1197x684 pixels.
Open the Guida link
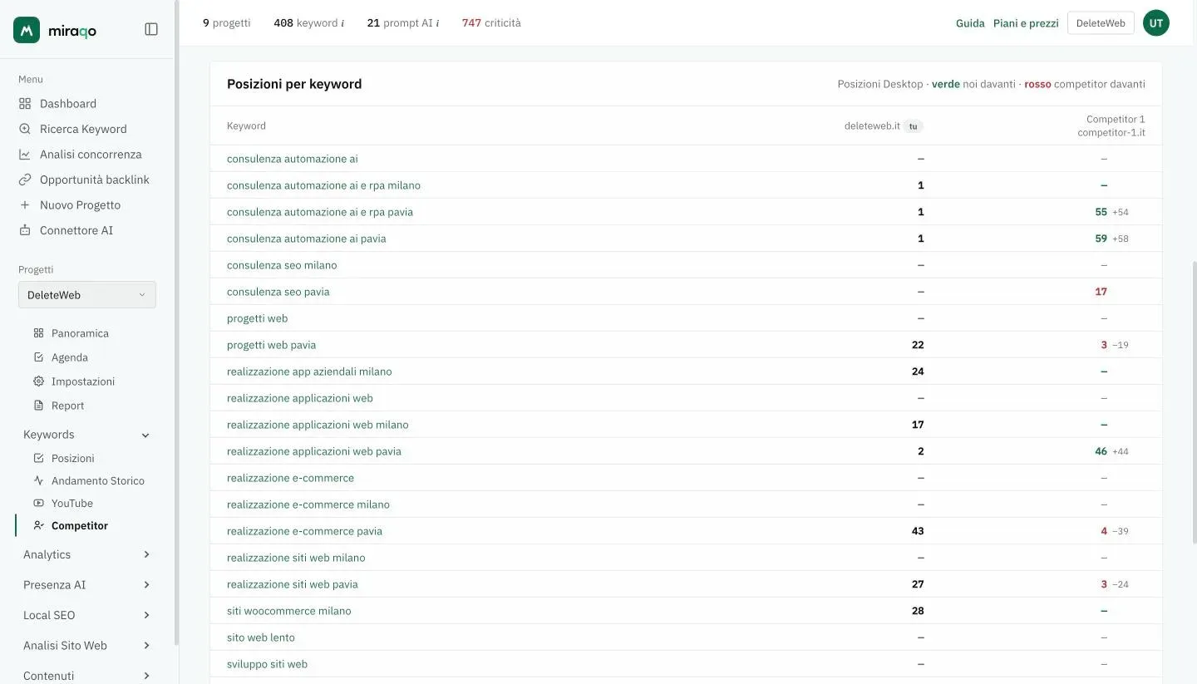[x=970, y=23]
